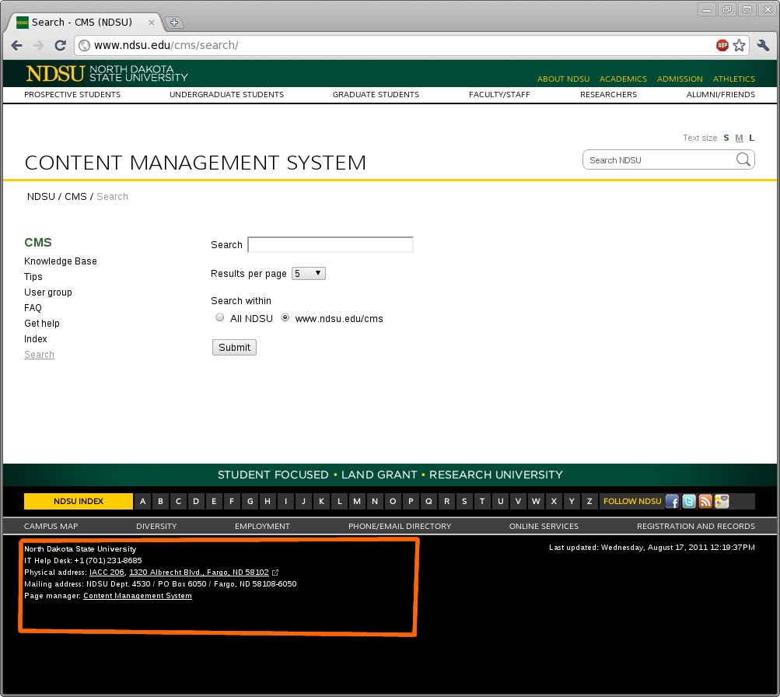The height and width of the screenshot is (697, 780).
Task: Reload the page
Action: [x=60, y=45]
